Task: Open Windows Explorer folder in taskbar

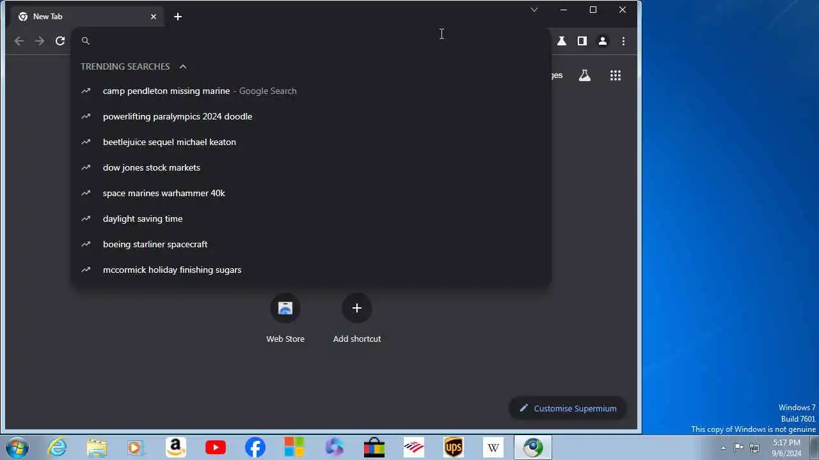Action: [x=97, y=447]
